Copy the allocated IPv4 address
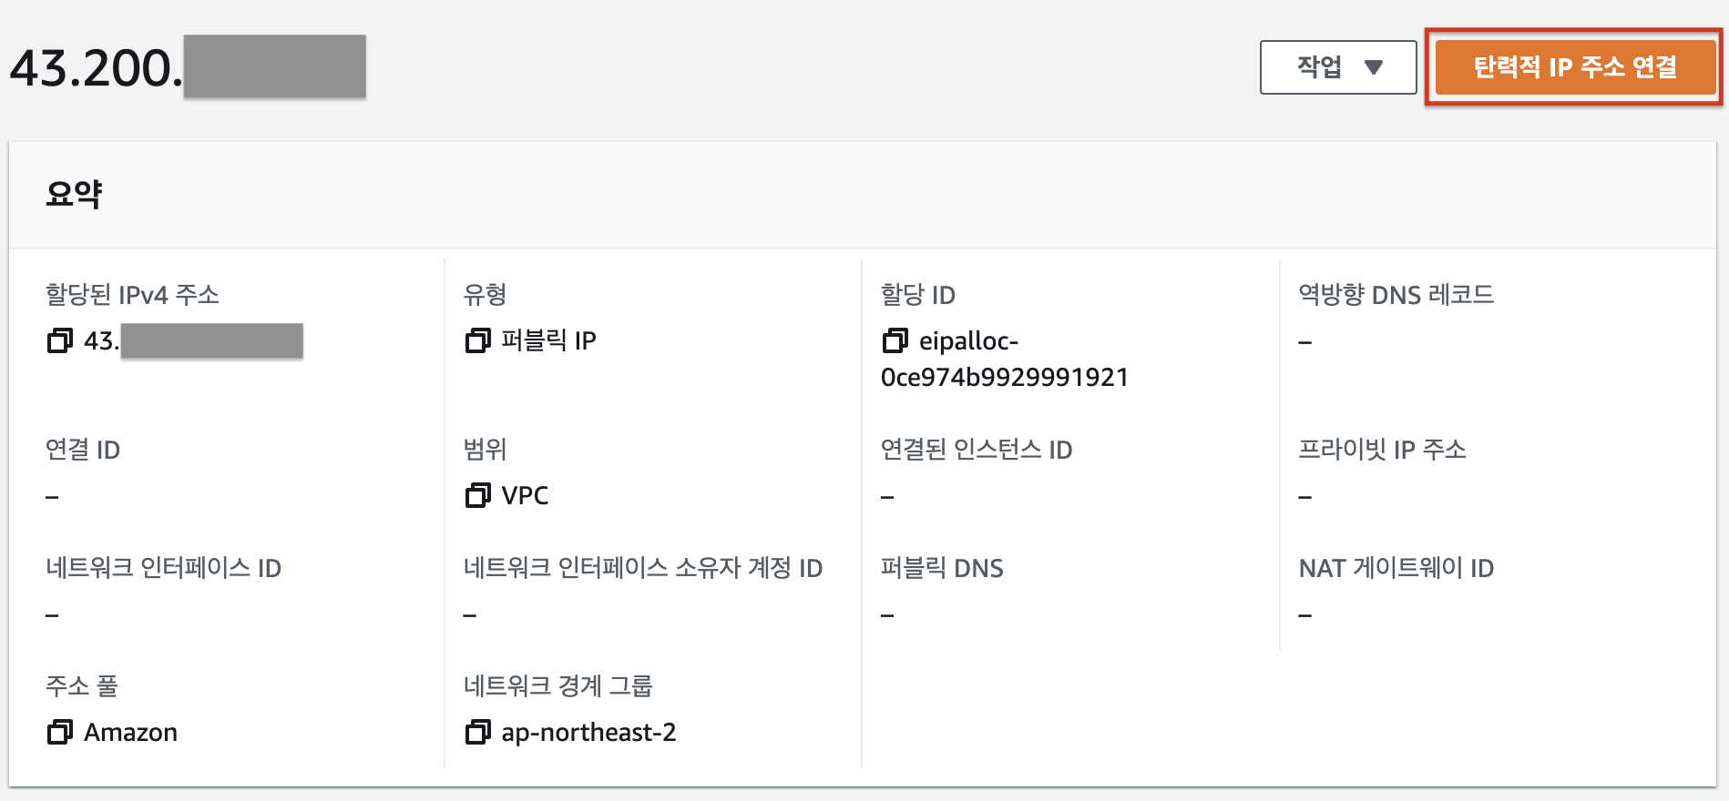Screen dimensions: 1729x801 coord(60,341)
